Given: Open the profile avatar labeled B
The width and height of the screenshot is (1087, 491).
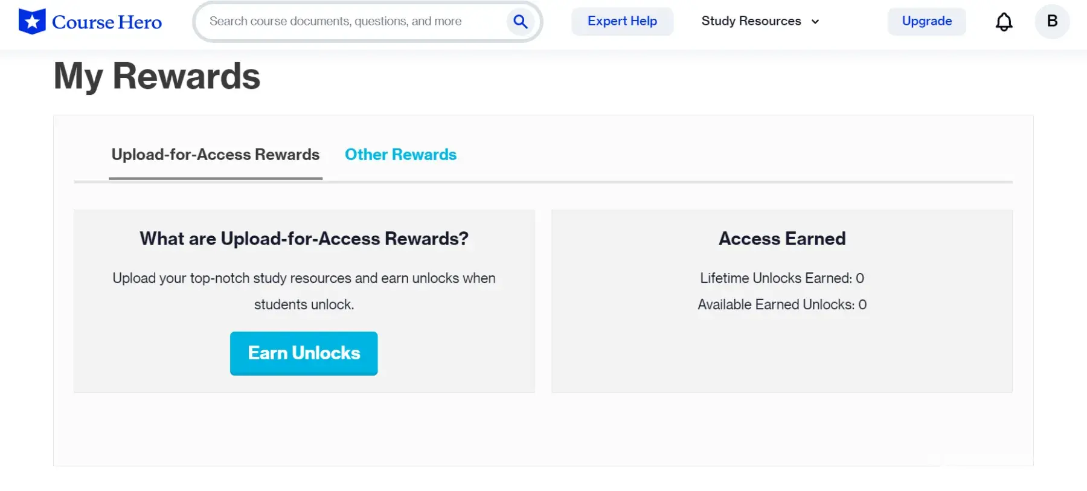Looking at the screenshot, I should tap(1052, 21).
